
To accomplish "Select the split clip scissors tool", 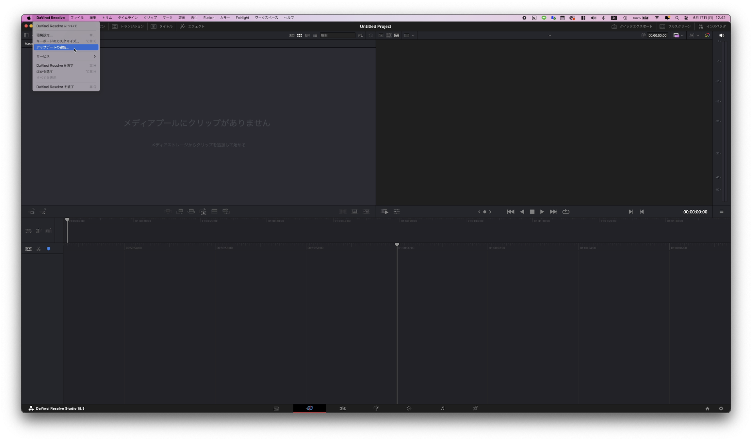I will pyautogui.click(x=38, y=249).
